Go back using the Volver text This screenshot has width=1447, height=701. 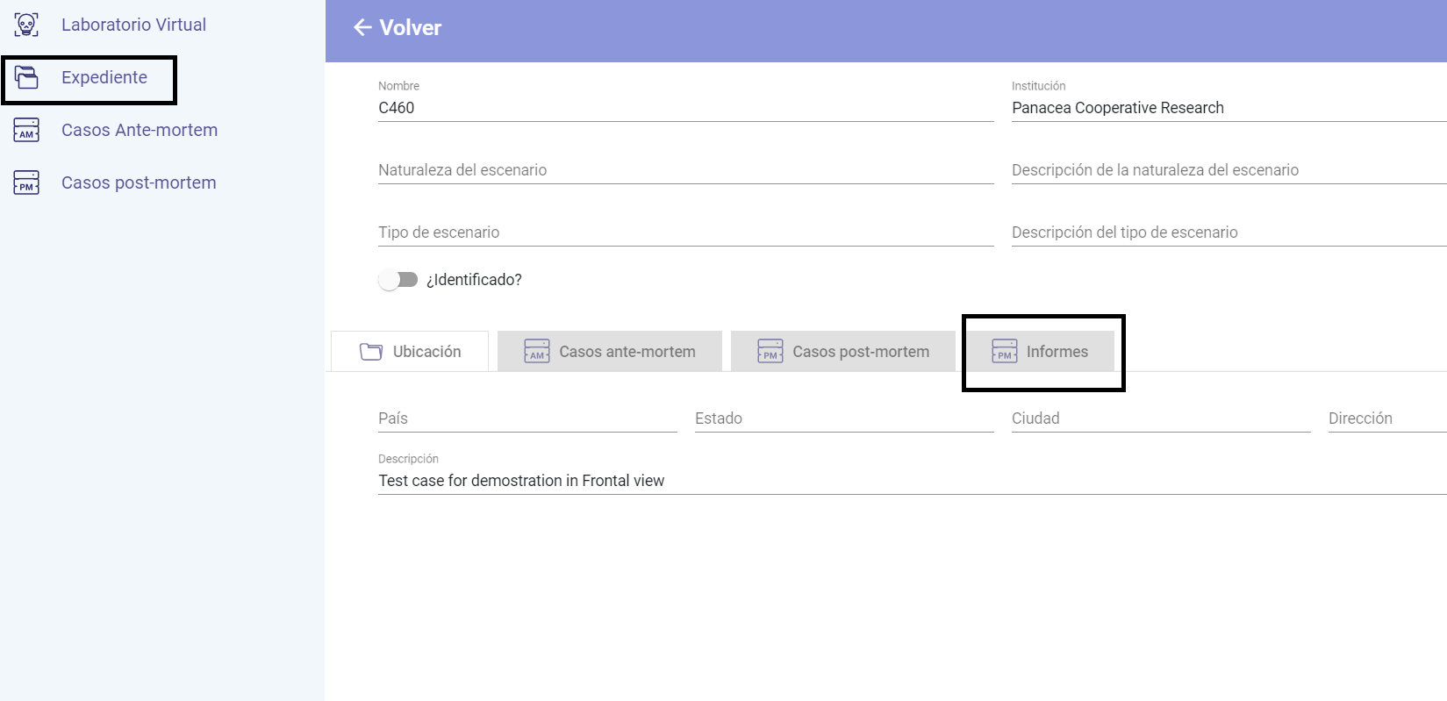coord(410,28)
